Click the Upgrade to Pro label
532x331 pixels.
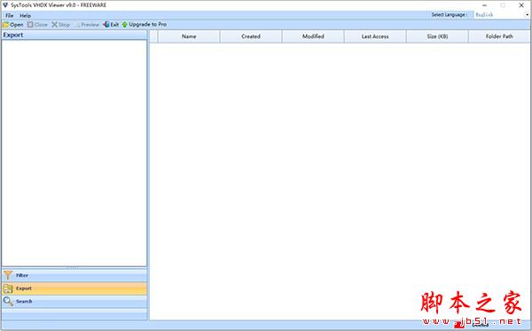coord(147,25)
